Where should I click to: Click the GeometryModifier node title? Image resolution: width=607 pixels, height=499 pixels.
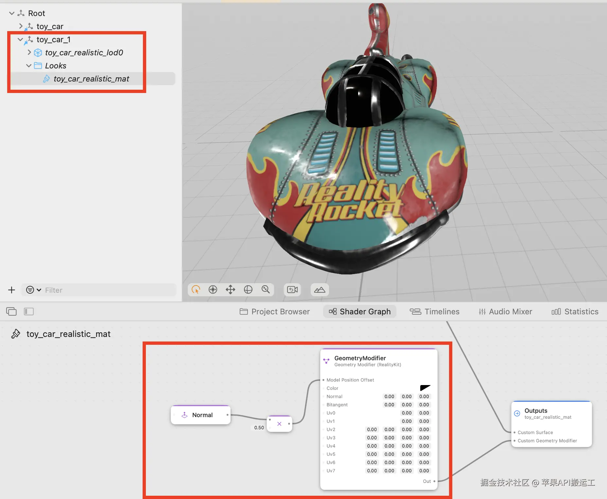[x=360, y=358]
